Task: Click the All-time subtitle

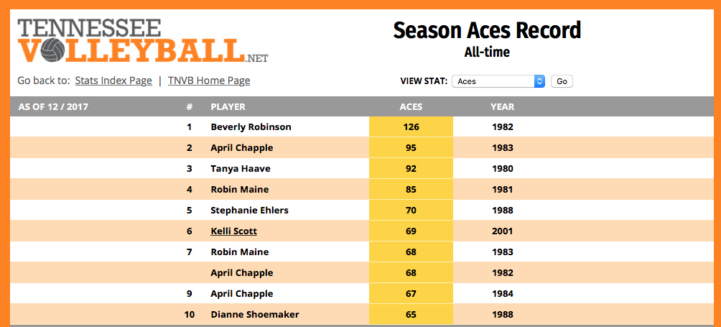Action: pyautogui.click(x=487, y=52)
